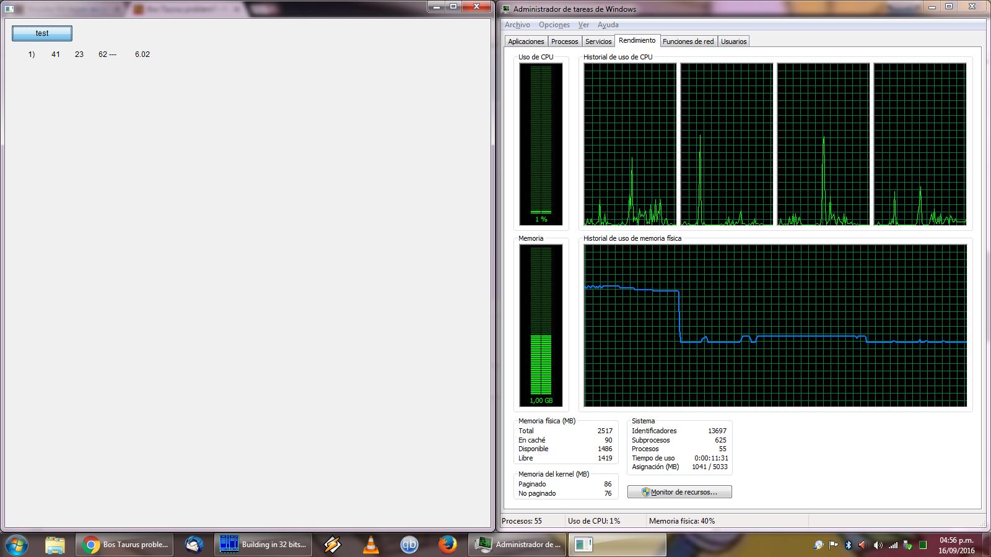Launch VLC media player

click(x=370, y=545)
